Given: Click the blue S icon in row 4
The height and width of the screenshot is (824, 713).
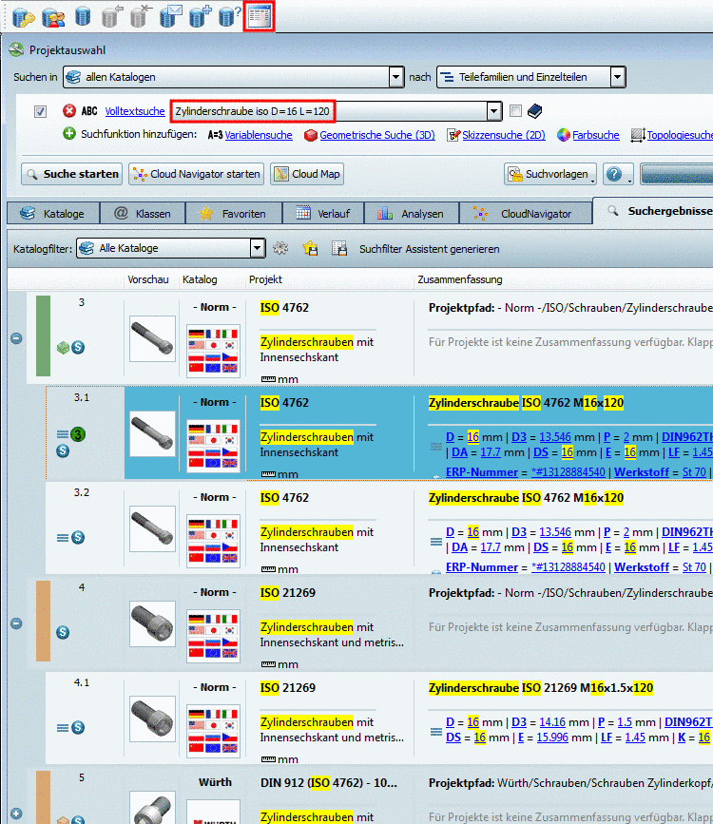Looking at the screenshot, I should click(x=63, y=632).
